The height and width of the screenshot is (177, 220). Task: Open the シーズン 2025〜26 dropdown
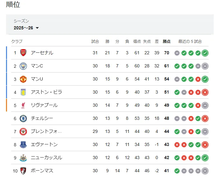point(26,28)
